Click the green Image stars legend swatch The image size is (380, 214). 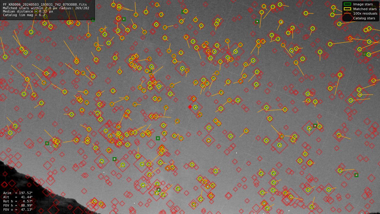click(347, 4)
